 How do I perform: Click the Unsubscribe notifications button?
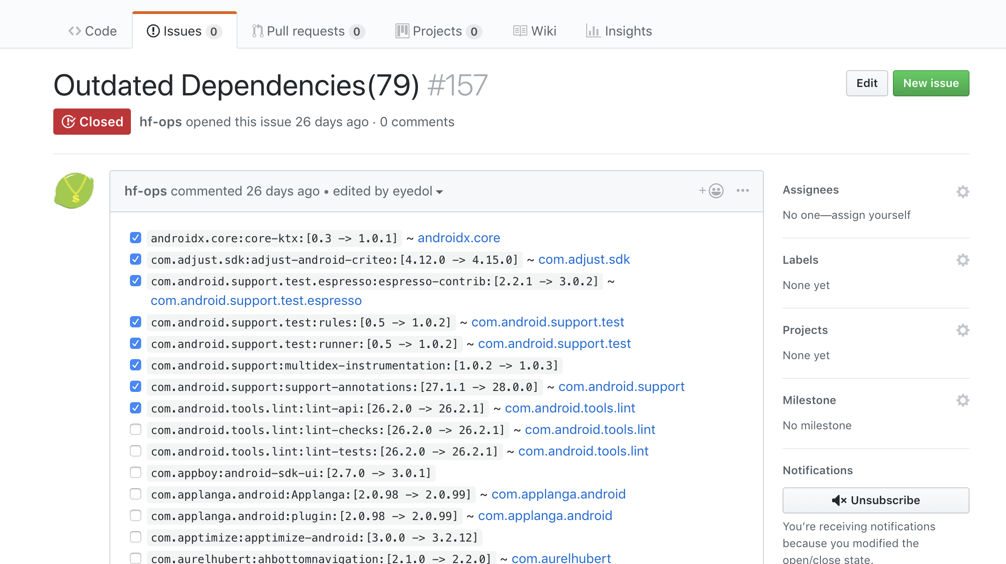click(x=876, y=500)
